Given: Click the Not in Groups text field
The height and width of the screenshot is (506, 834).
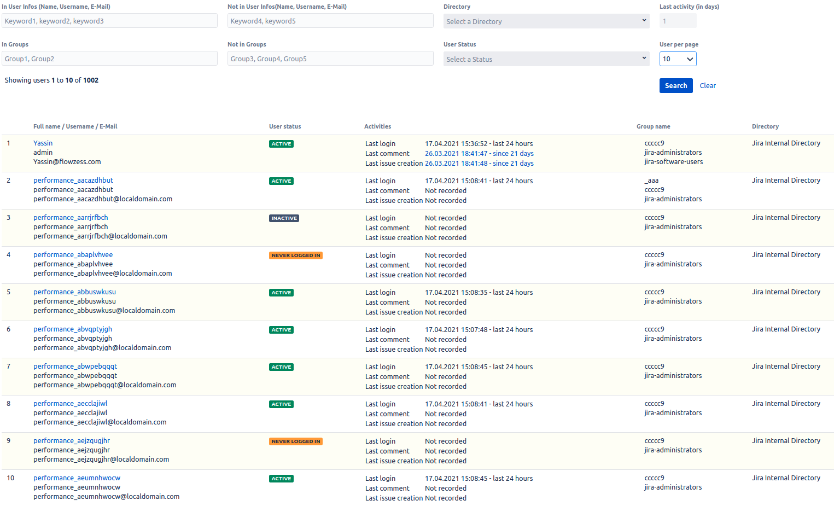Looking at the screenshot, I should 330,59.
